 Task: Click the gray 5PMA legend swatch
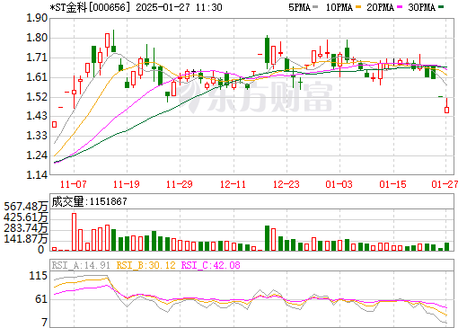click(315, 6)
